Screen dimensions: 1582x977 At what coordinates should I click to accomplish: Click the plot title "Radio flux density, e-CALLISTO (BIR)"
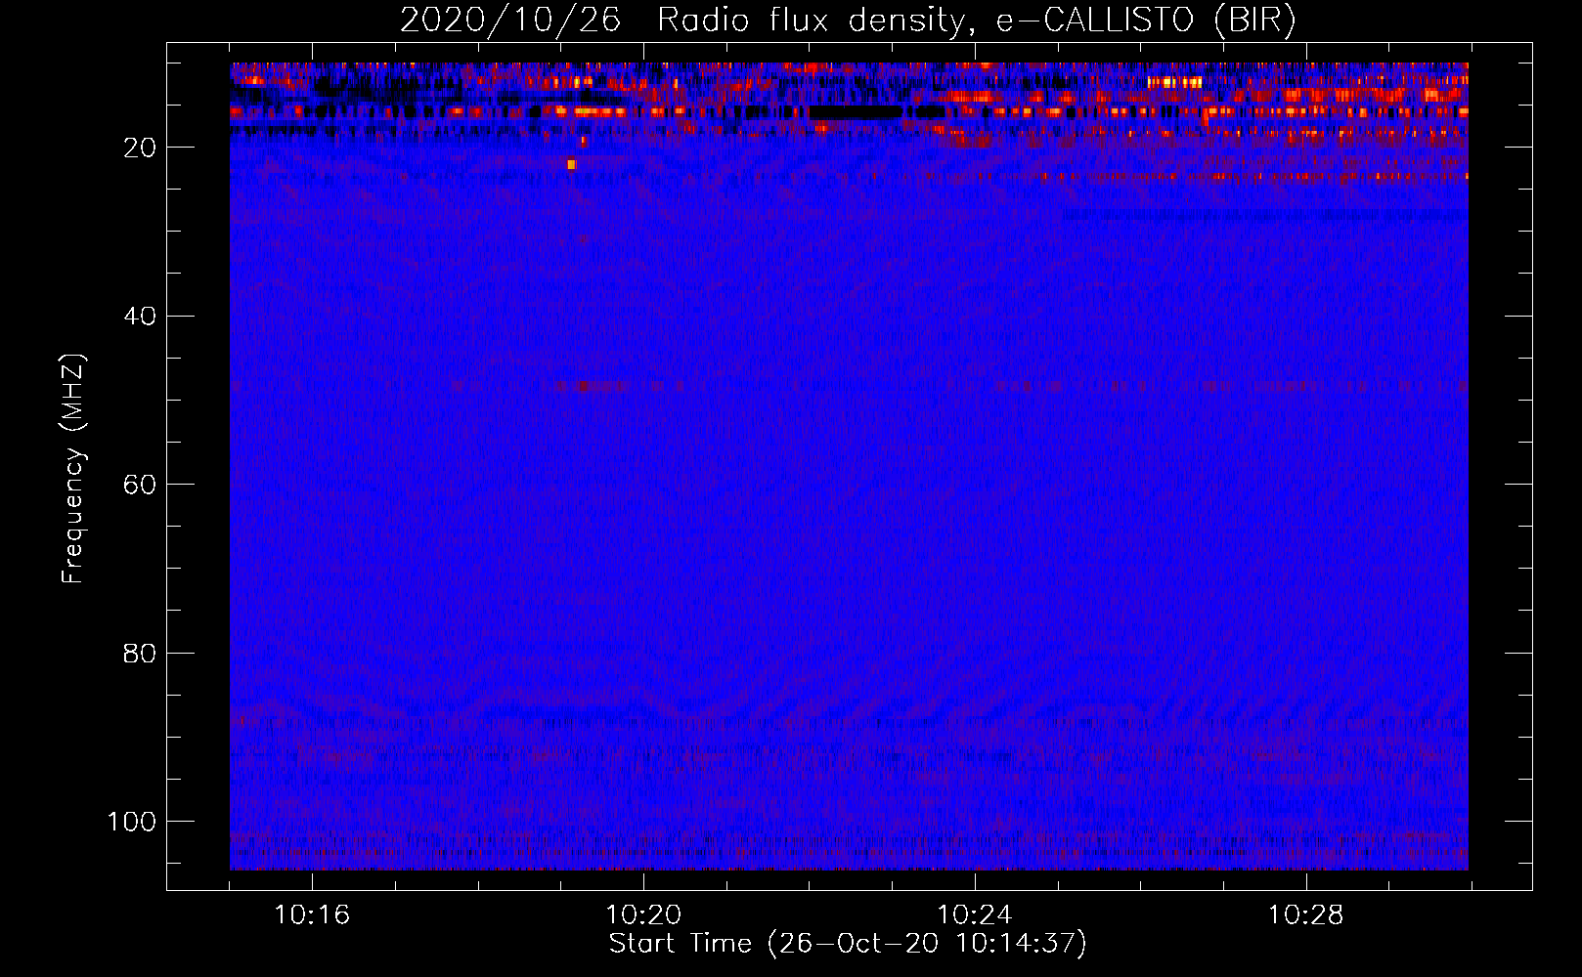[977, 20]
